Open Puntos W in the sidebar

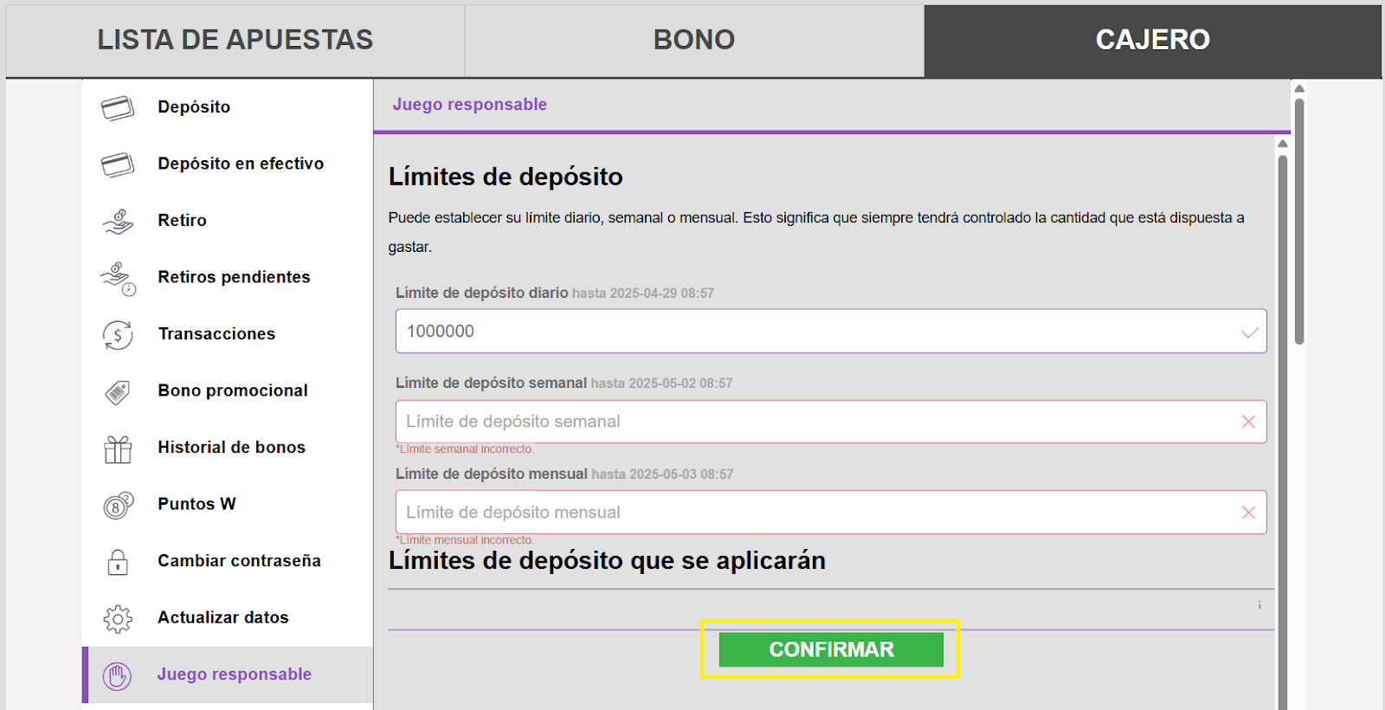(228, 504)
